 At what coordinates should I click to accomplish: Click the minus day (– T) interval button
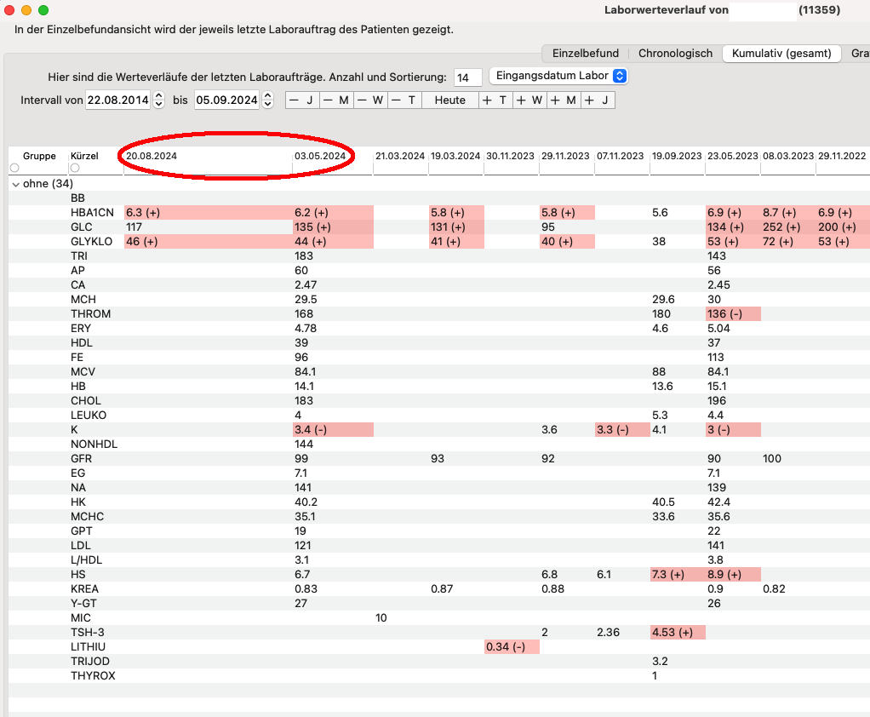coord(404,100)
